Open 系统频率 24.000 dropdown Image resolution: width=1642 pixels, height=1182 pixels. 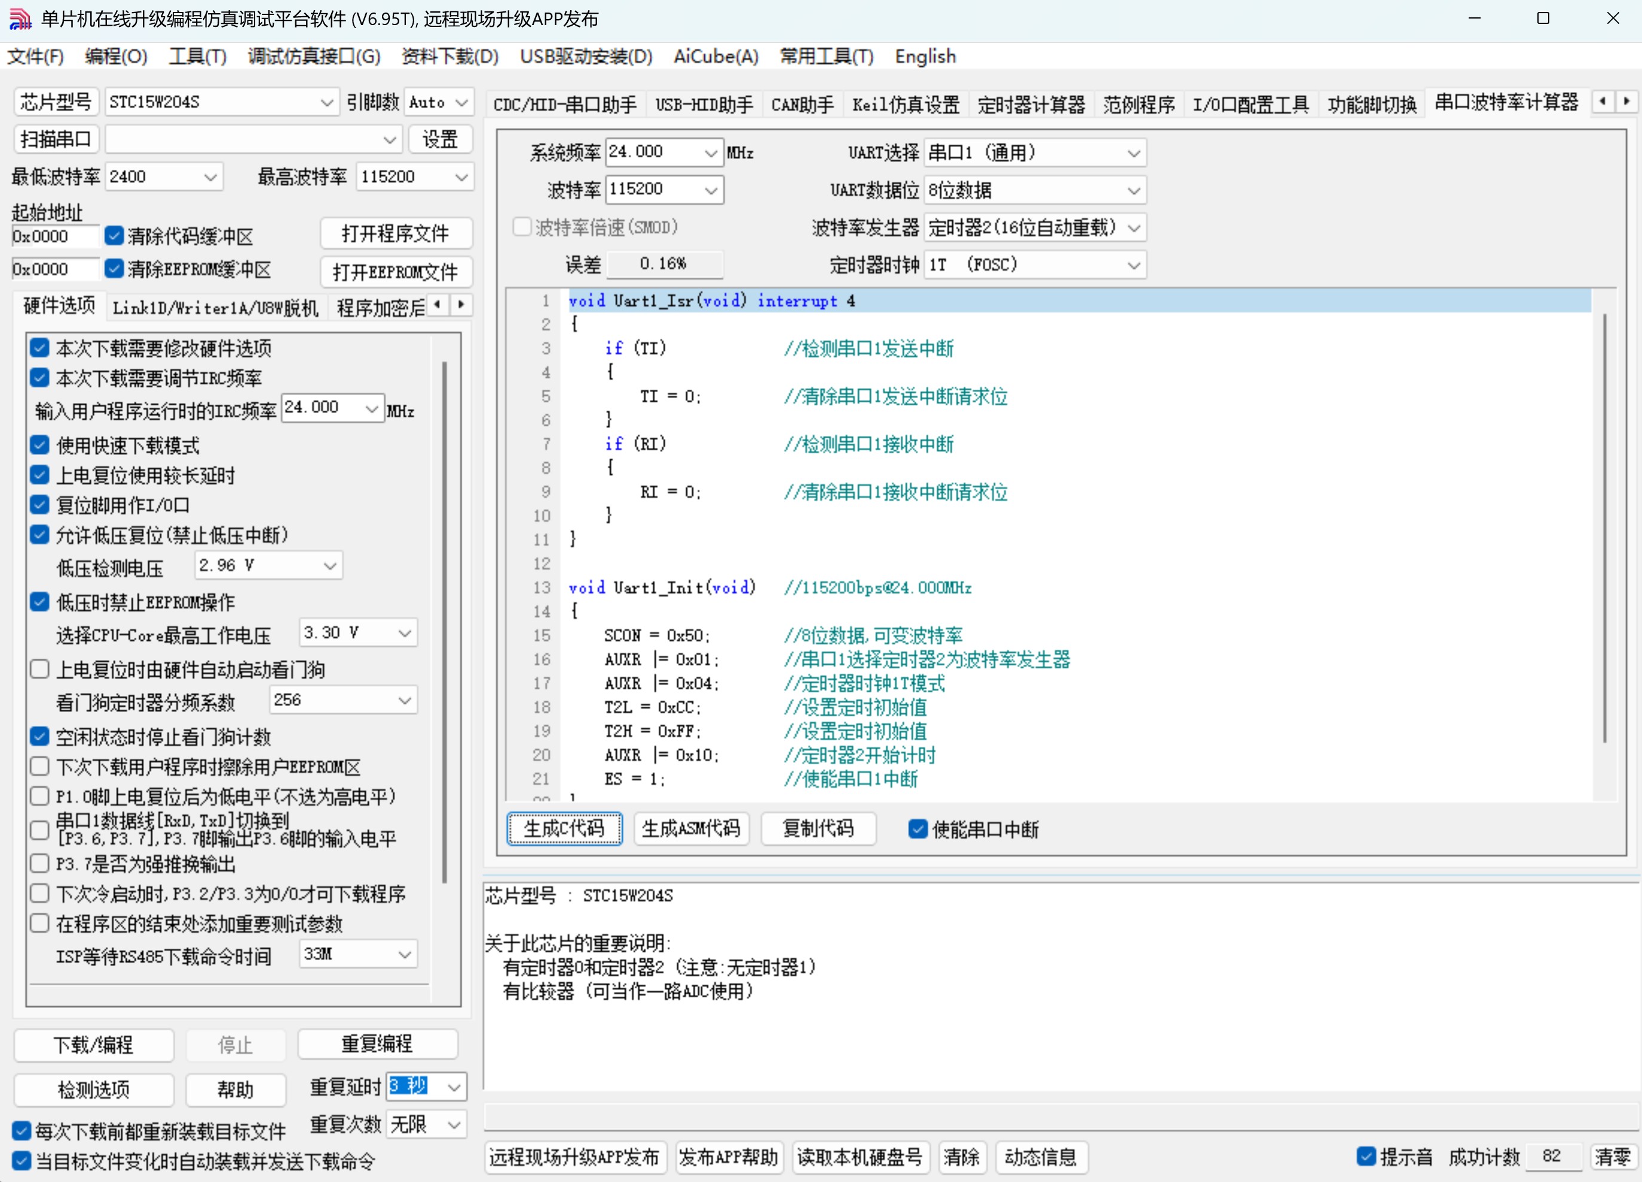click(x=664, y=152)
